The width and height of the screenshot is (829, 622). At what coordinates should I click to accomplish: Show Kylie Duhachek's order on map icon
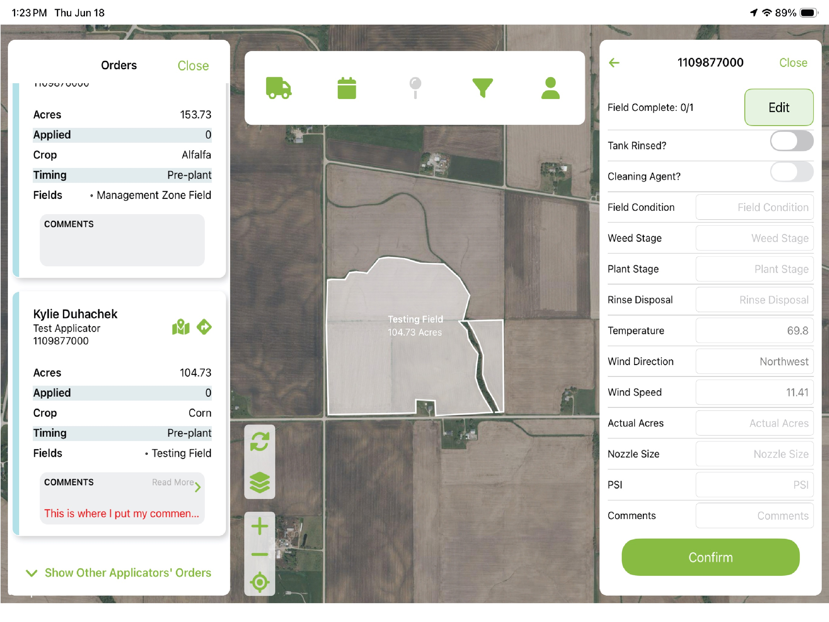pyautogui.click(x=181, y=327)
